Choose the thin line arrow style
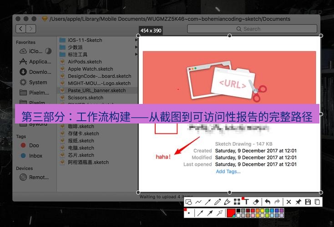334x227 pixels. coord(200,213)
